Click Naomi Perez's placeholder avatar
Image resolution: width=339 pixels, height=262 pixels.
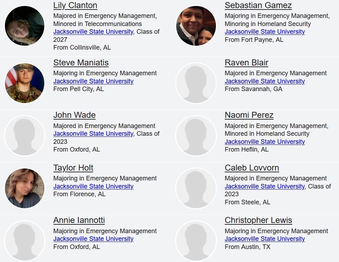coord(196,136)
